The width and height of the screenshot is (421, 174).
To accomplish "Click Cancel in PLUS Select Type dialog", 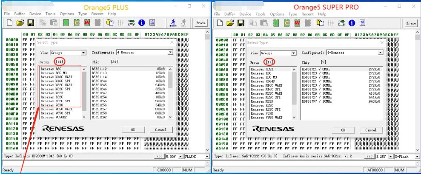I will pos(160,130).
